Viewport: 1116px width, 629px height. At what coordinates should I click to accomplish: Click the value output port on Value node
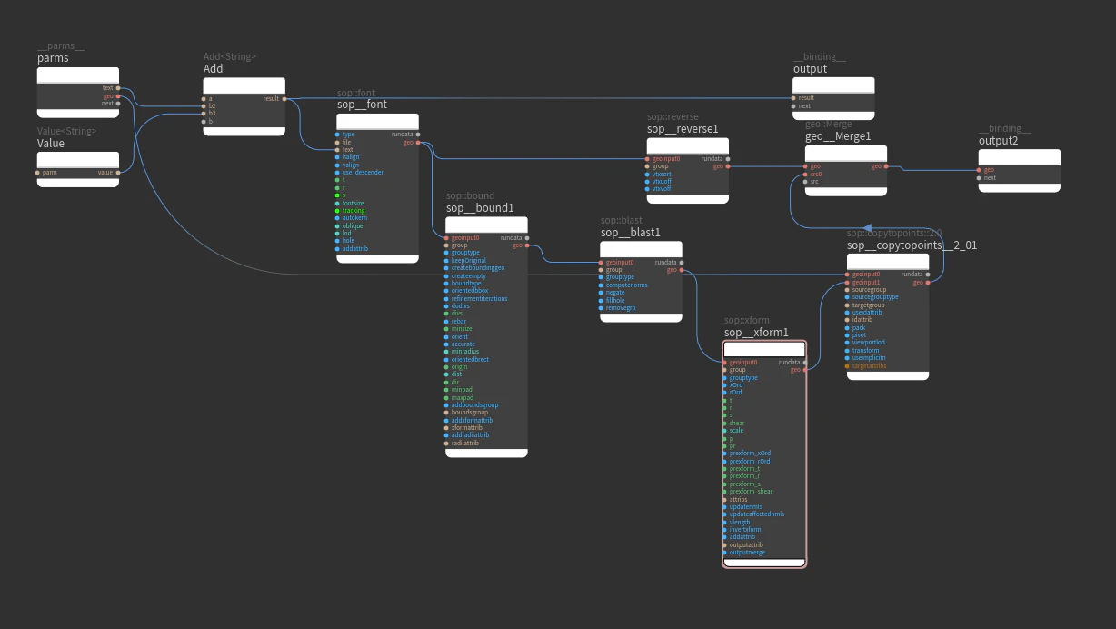coord(118,172)
